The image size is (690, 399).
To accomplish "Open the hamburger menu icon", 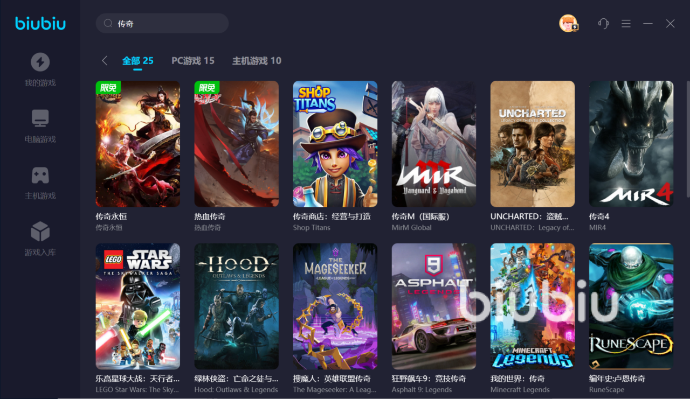I will [626, 24].
